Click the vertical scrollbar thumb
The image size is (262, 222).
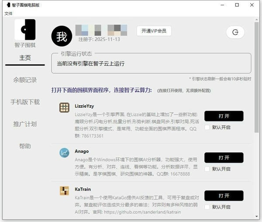click(256, 77)
